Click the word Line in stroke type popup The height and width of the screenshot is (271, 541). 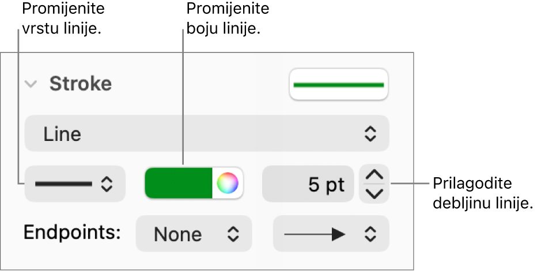click(62, 135)
